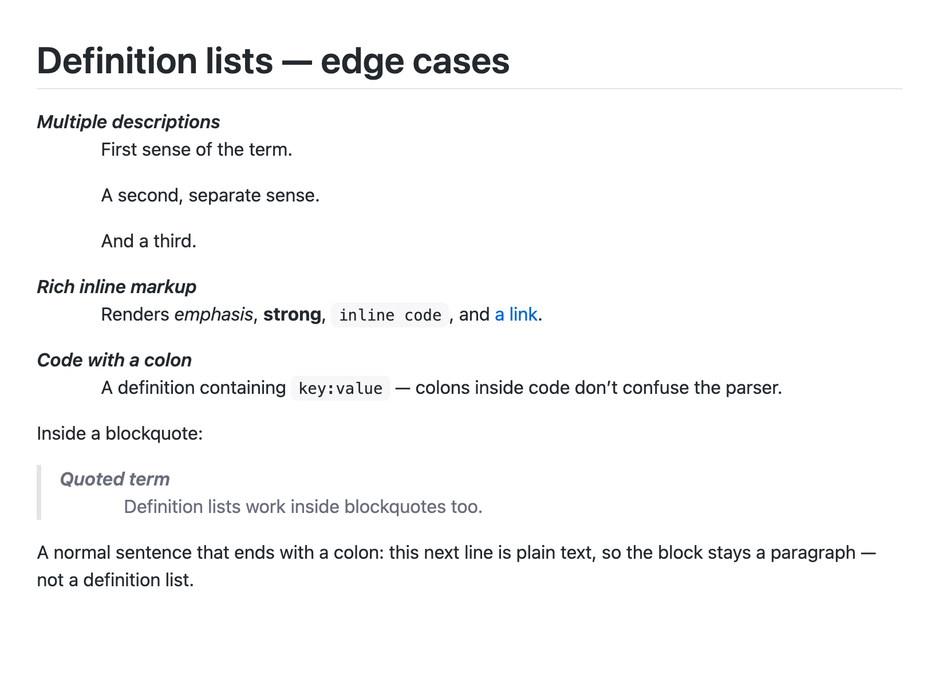
Task: Click the italic word "emphasis"
Action: pos(214,314)
